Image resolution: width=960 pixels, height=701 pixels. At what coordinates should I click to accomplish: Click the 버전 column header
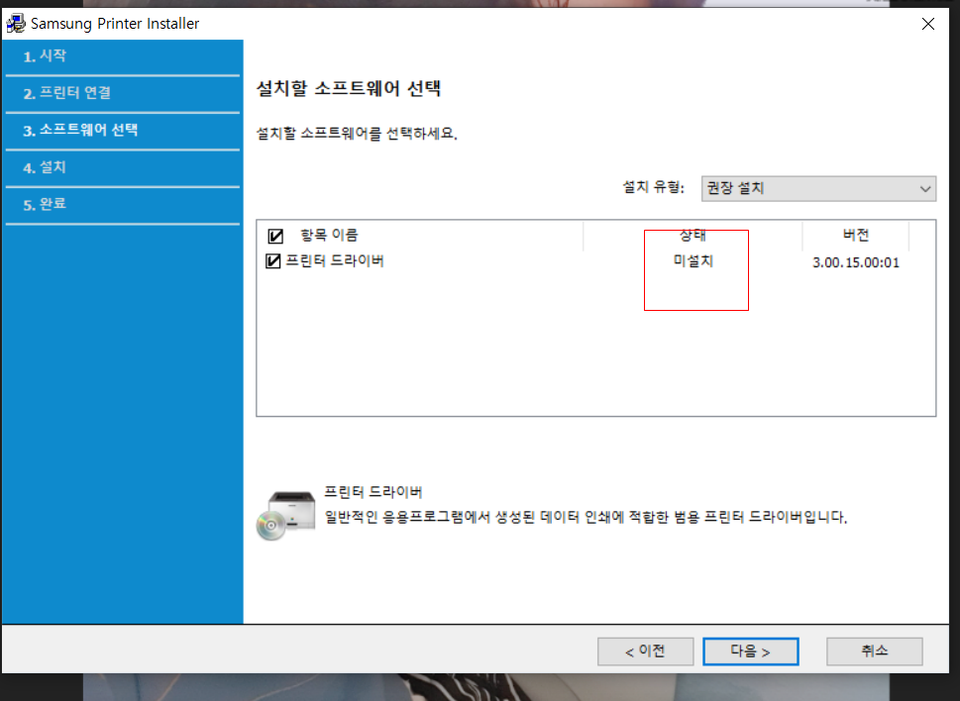click(x=856, y=235)
